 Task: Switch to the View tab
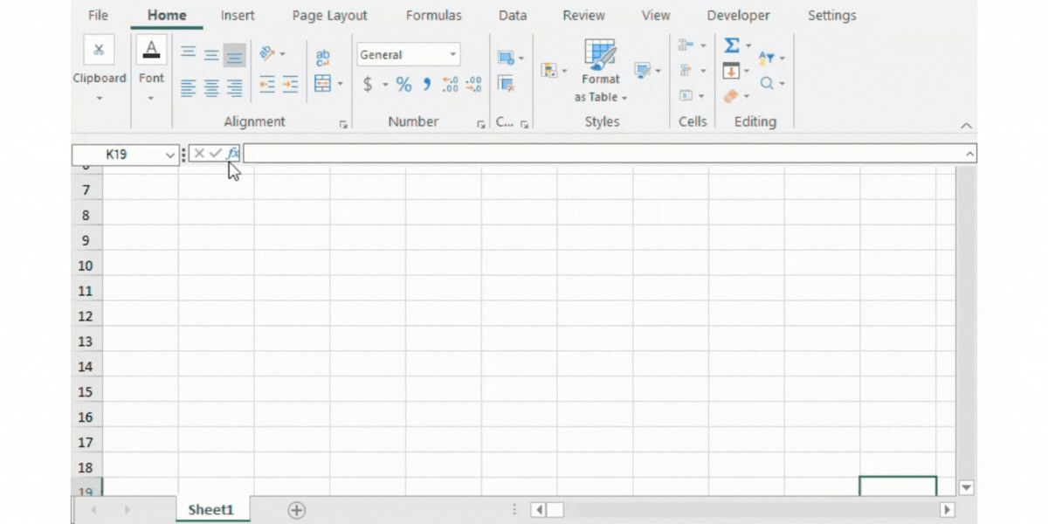point(656,16)
